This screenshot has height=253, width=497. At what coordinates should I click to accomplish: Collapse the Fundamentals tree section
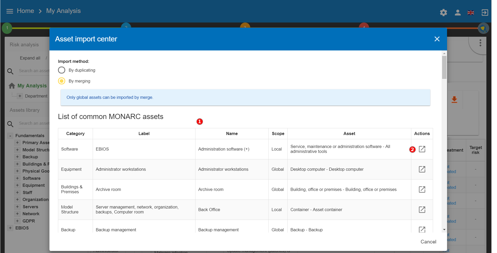coord(10,135)
